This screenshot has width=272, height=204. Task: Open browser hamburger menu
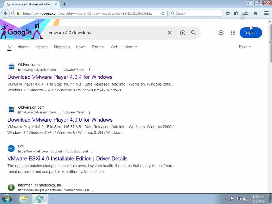coord(266,13)
